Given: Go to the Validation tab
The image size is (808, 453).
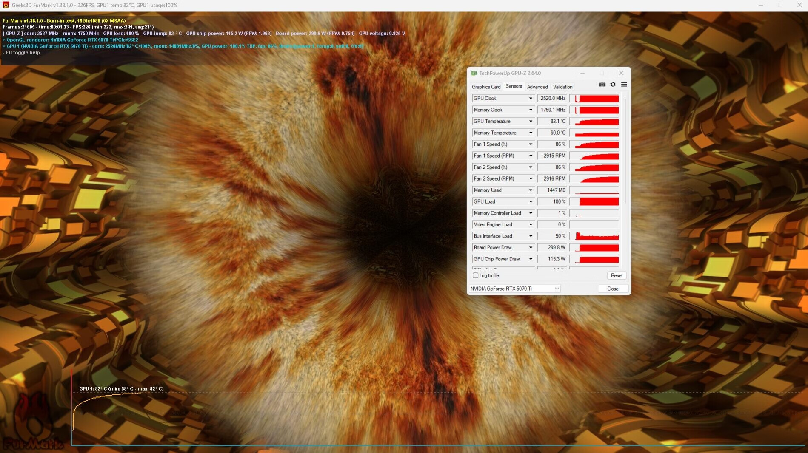Looking at the screenshot, I should click(562, 87).
